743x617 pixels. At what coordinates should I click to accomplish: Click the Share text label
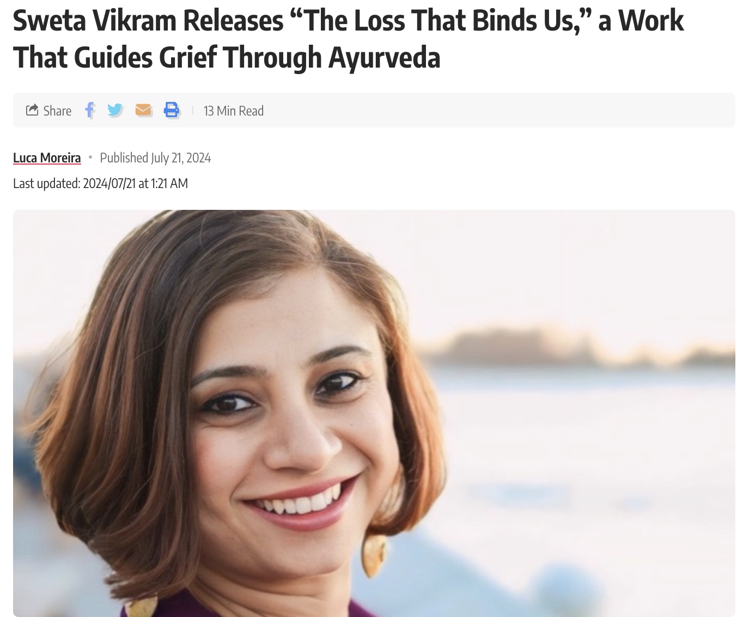tap(57, 111)
